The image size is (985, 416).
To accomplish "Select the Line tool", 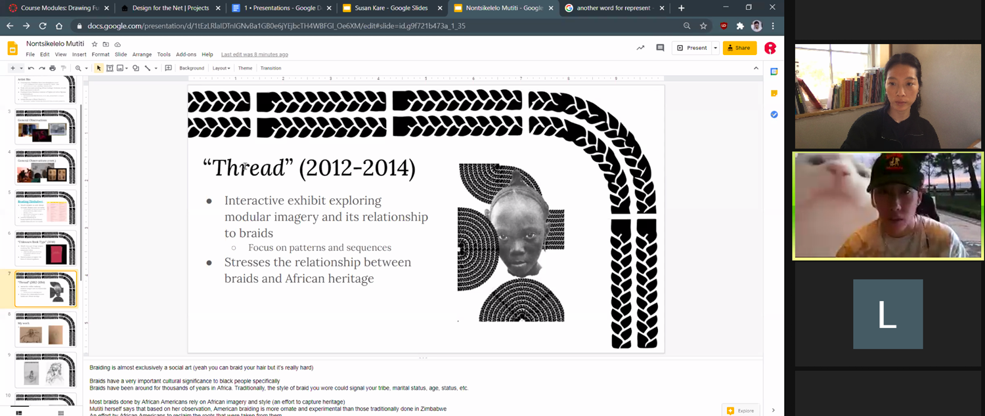I will [148, 68].
